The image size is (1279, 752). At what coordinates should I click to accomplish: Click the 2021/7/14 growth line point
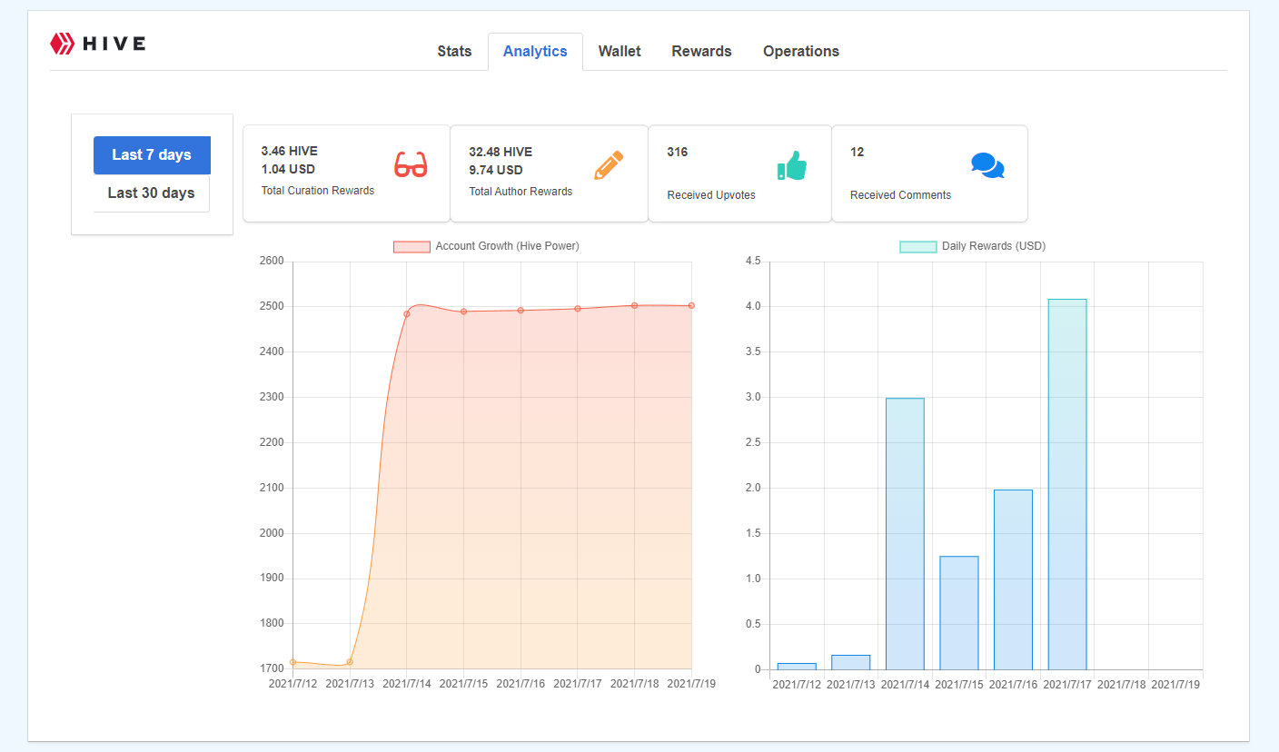[x=407, y=314]
